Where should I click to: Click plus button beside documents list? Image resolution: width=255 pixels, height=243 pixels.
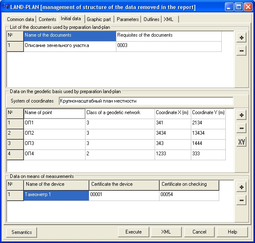click(241, 37)
